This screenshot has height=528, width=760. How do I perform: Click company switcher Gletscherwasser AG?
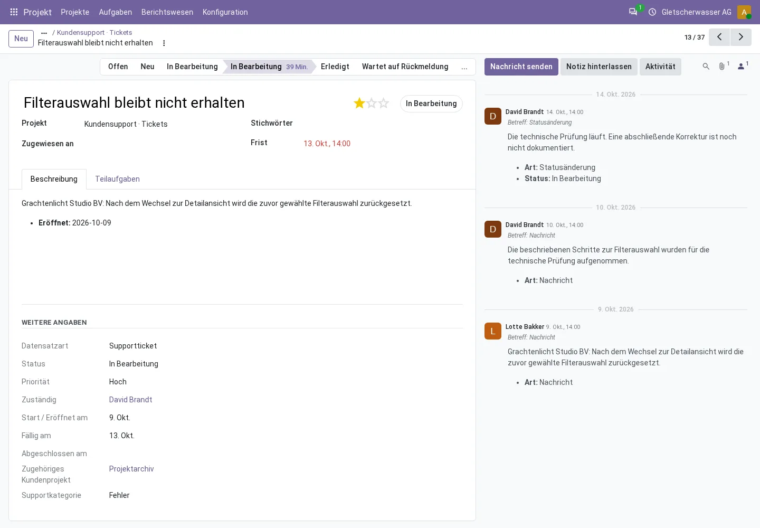(697, 12)
